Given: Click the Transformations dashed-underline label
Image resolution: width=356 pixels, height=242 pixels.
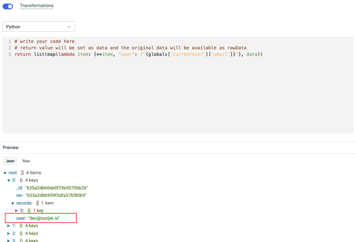Looking at the screenshot, I should coord(37,6).
